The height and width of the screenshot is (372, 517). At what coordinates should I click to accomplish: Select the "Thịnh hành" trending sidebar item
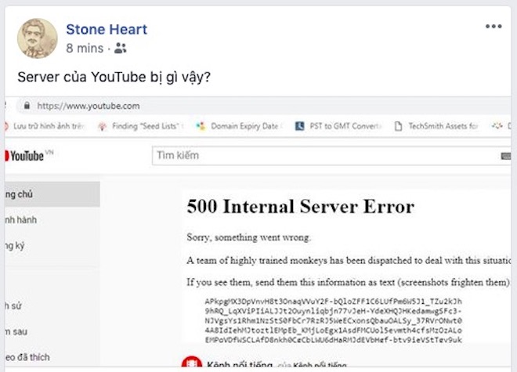point(22,220)
